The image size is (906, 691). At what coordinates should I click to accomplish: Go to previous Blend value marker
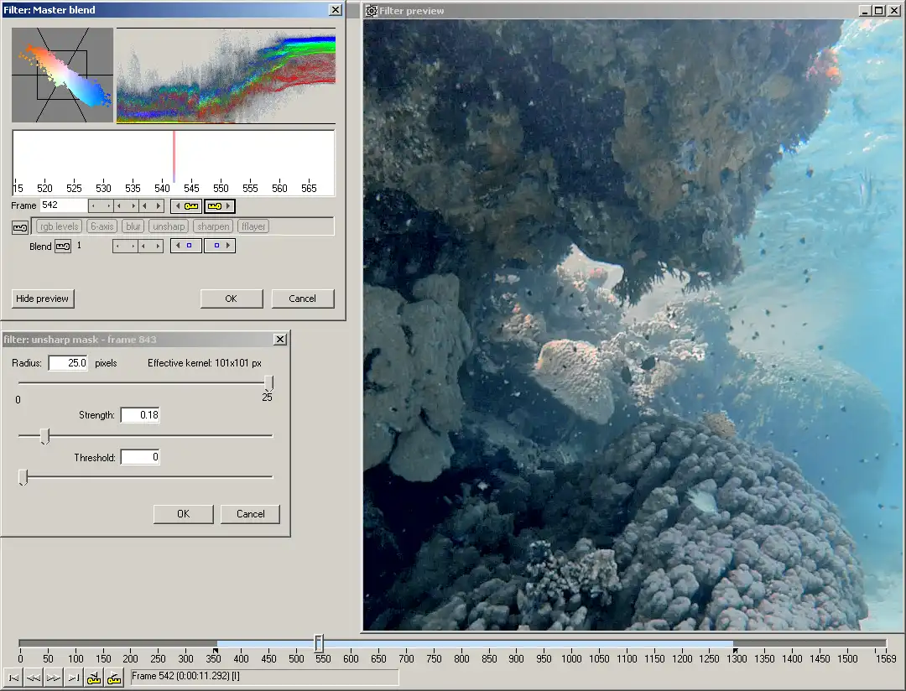186,246
